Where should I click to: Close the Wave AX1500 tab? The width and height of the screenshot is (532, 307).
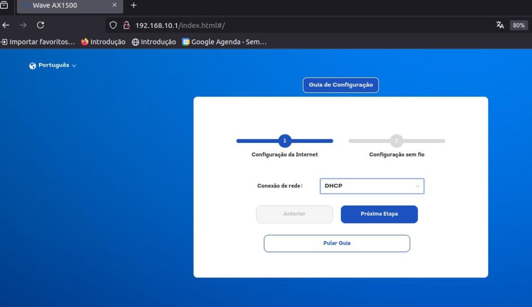[114, 5]
